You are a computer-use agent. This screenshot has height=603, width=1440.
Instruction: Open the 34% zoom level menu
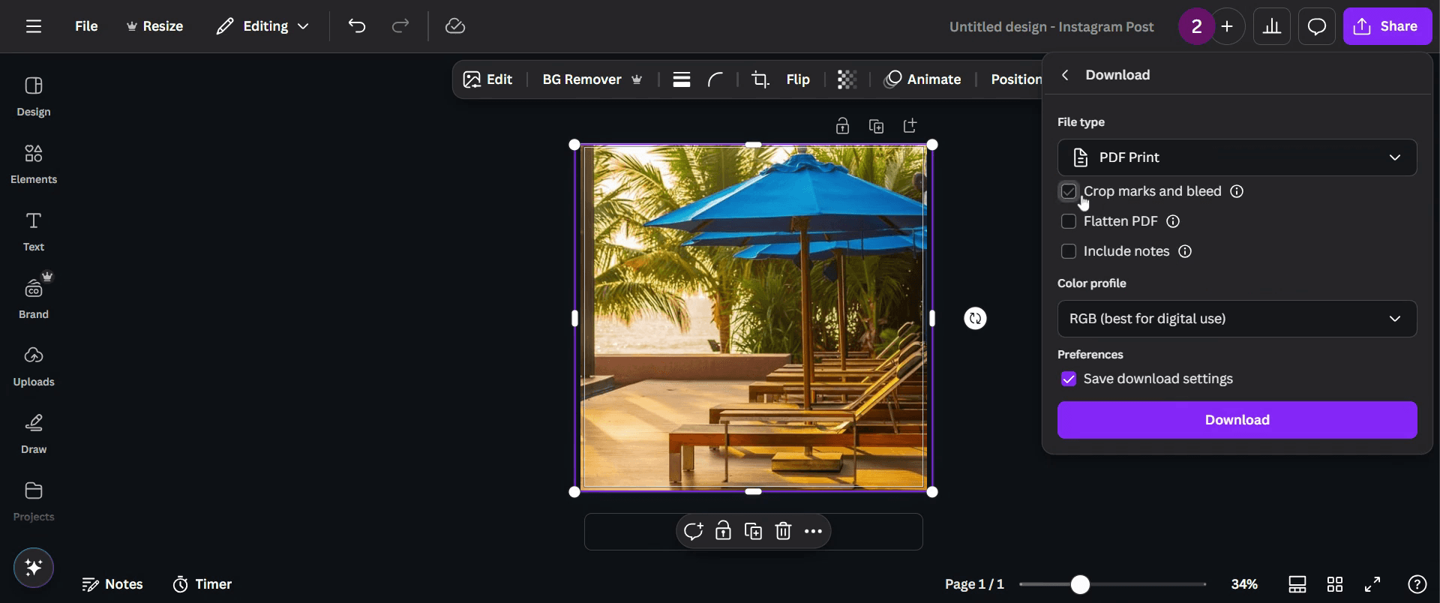tap(1244, 584)
